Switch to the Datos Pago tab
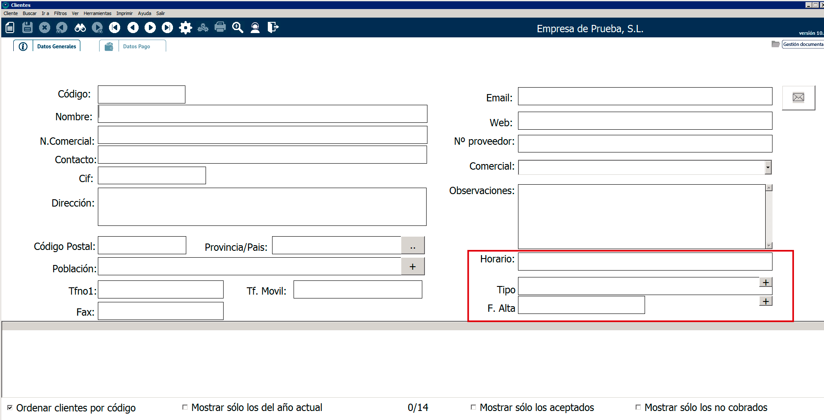 click(136, 46)
